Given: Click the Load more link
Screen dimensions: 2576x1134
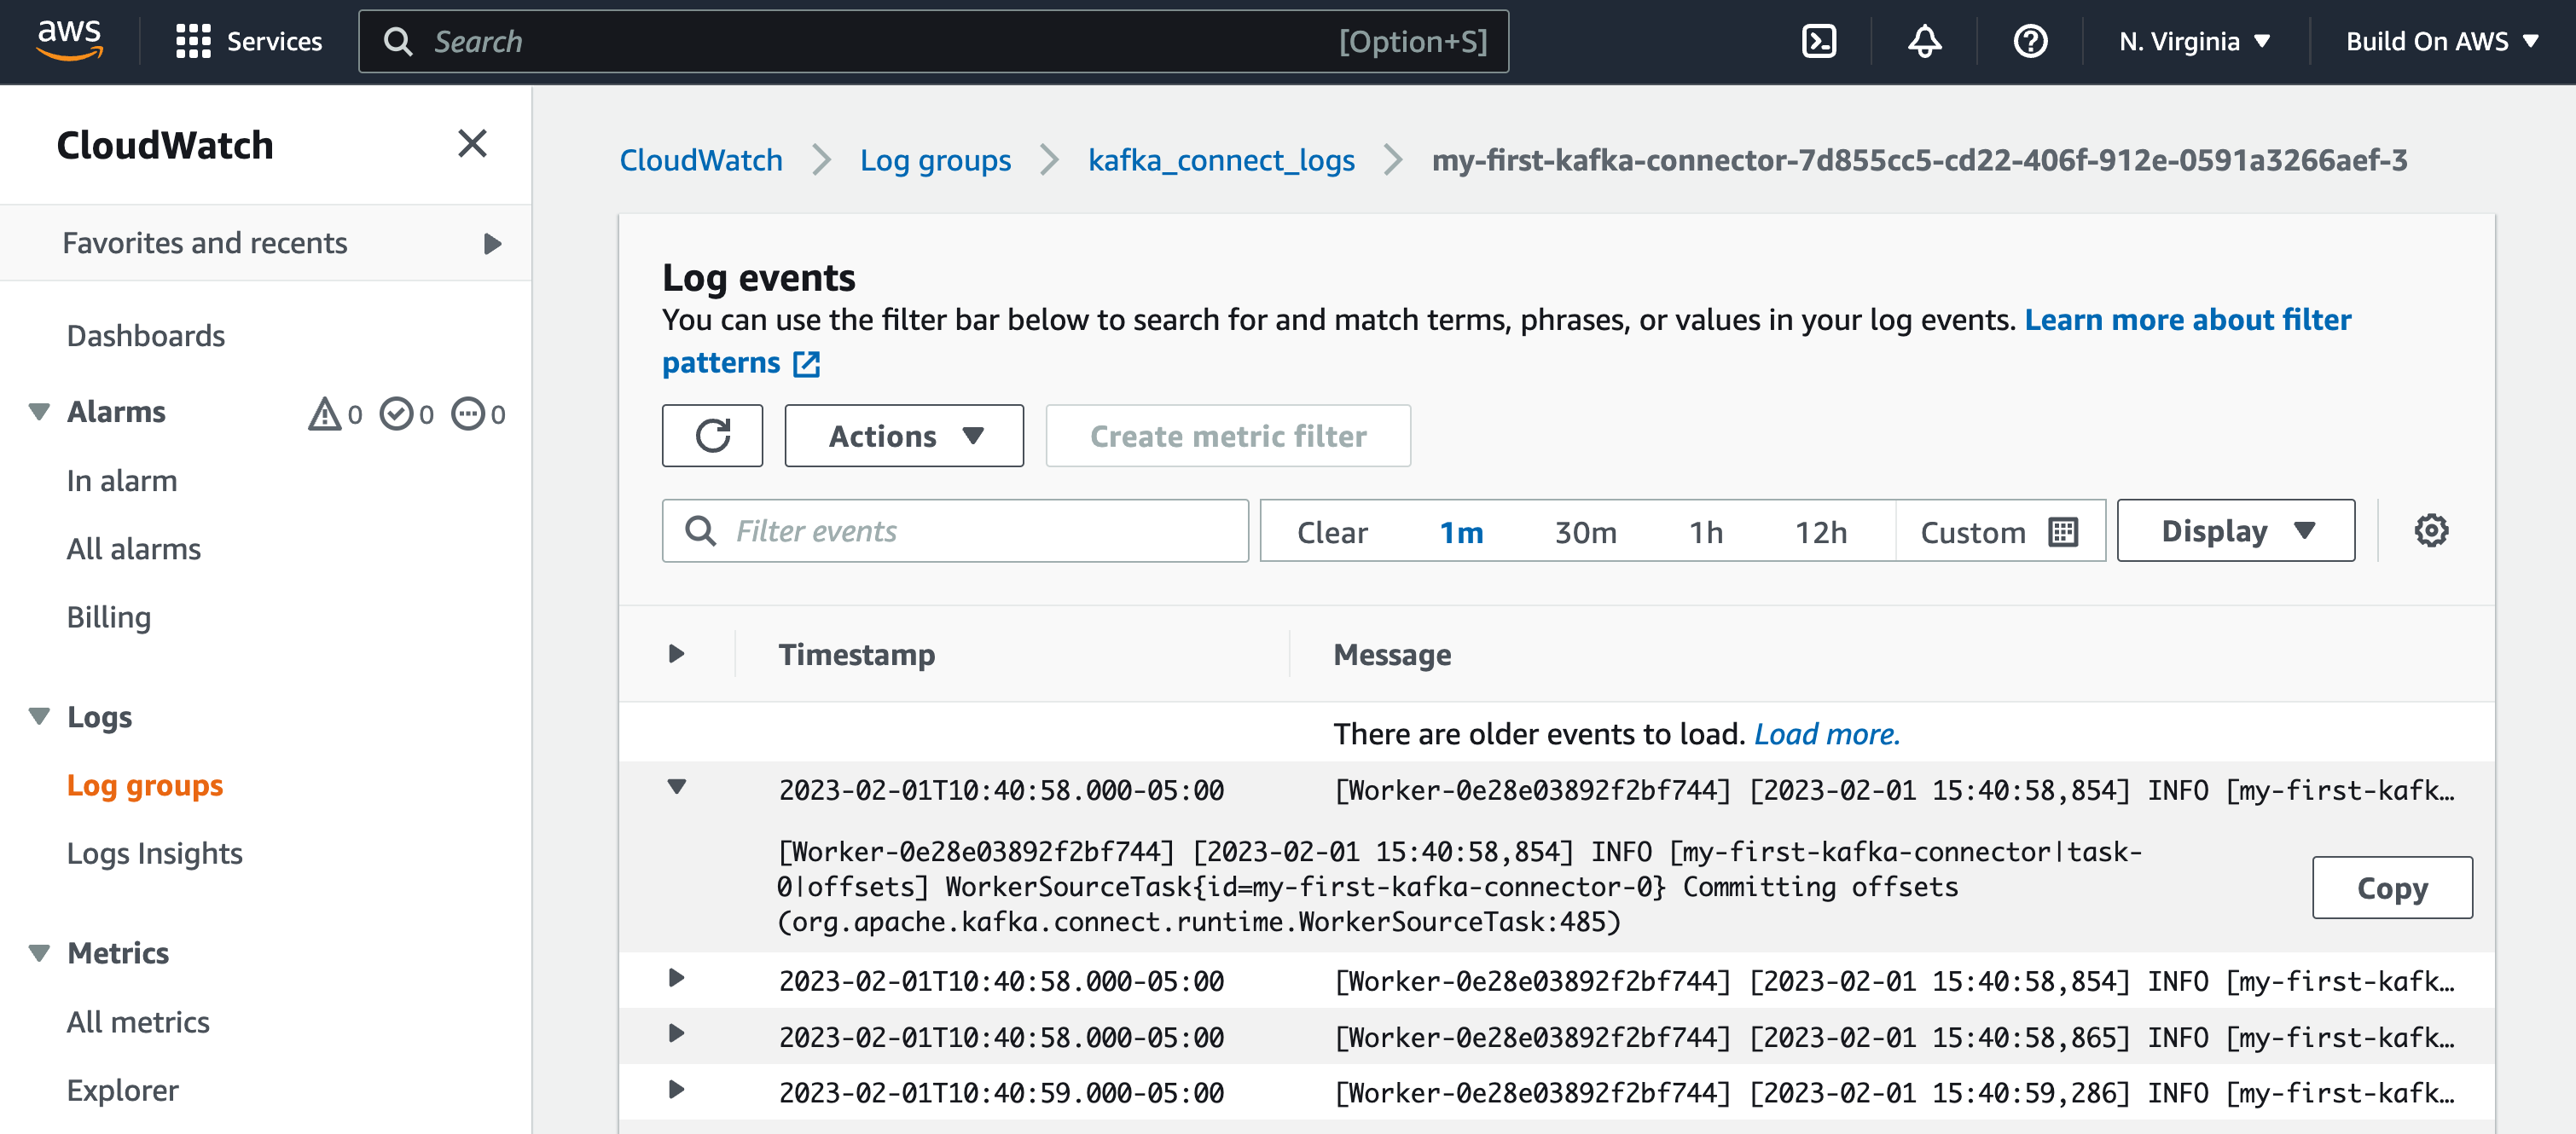Looking at the screenshot, I should pyautogui.click(x=1826, y=734).
